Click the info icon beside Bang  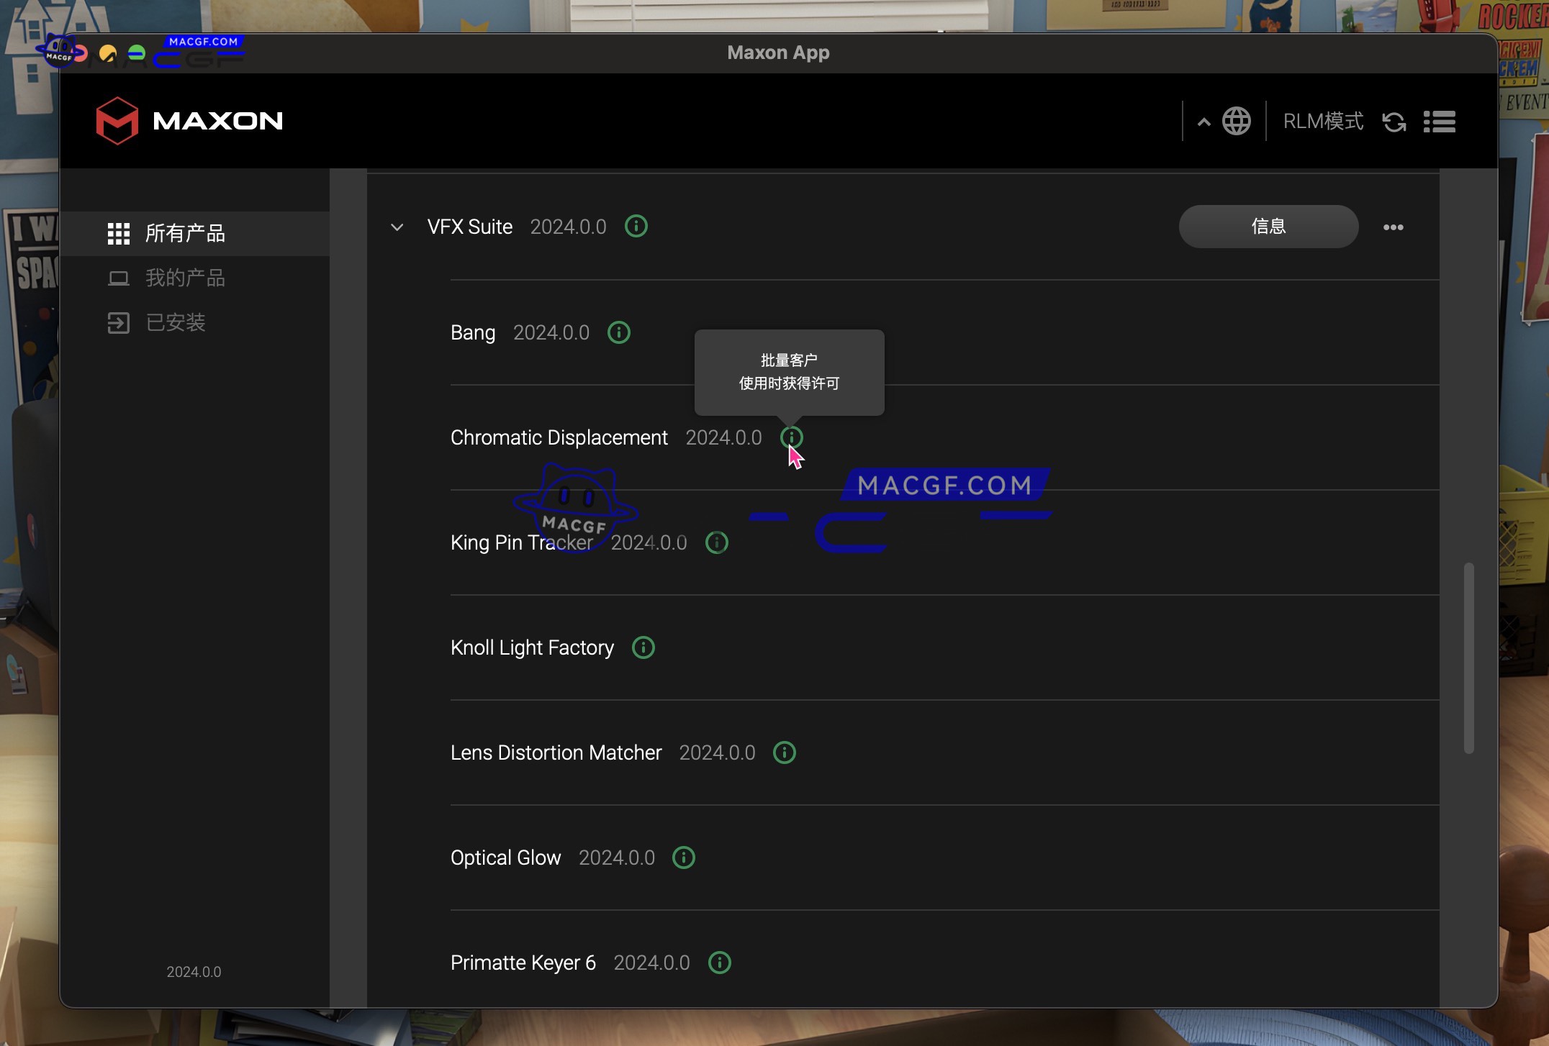pos(618,332)
